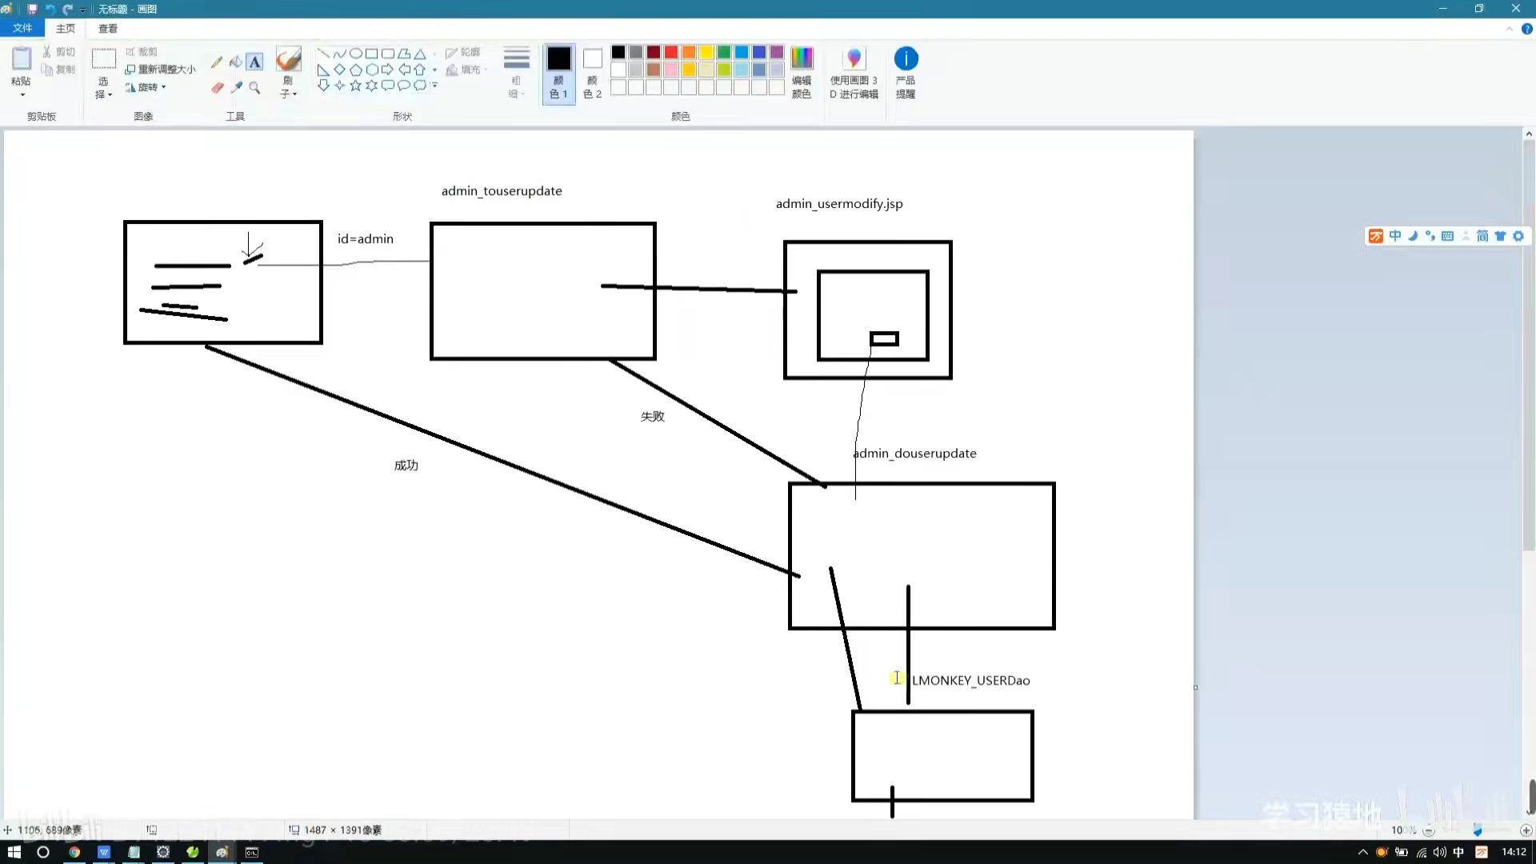This screenshot has width=1536, height=864.
Task: Select the Eraser tool
Action: pos(217,87)
